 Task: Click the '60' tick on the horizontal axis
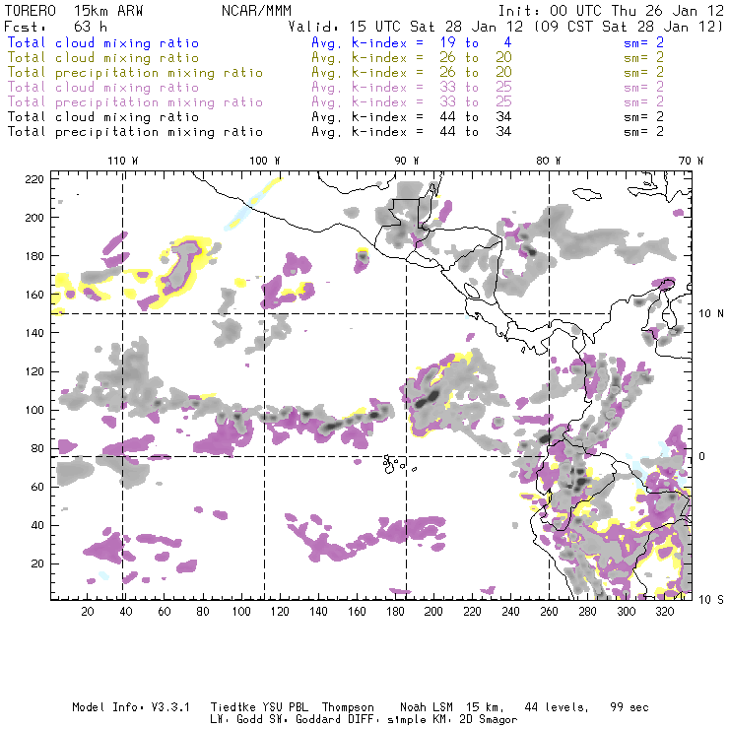(x=165, y=612)
